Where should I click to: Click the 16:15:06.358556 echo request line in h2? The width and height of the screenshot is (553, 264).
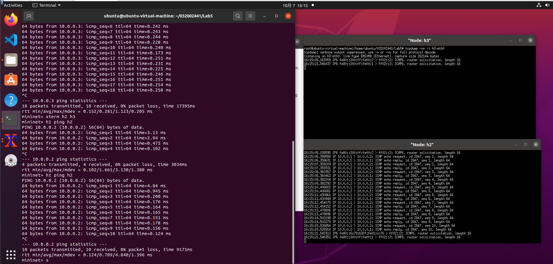[x=379, y=157]
